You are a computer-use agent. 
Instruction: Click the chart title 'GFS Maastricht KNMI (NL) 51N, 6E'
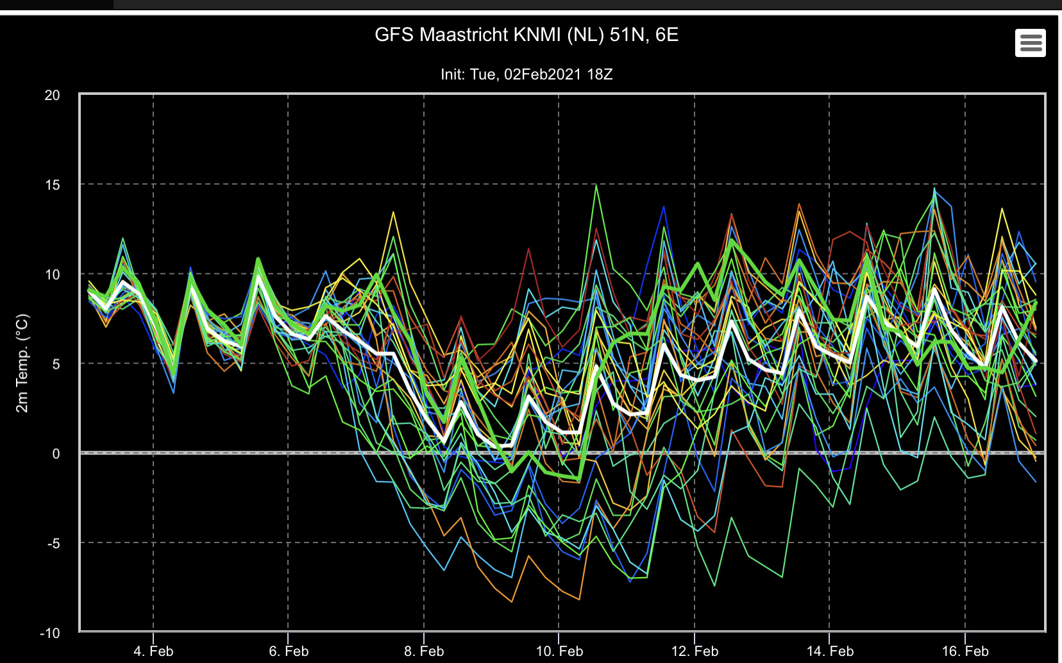pos(527,35)
